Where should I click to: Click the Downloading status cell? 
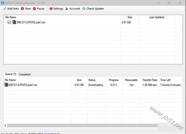pyautogui.click(x=95, y=85)
